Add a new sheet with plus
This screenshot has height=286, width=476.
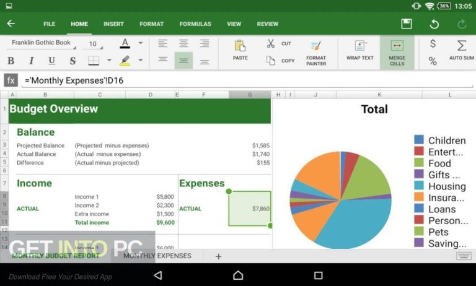point(218,256)
